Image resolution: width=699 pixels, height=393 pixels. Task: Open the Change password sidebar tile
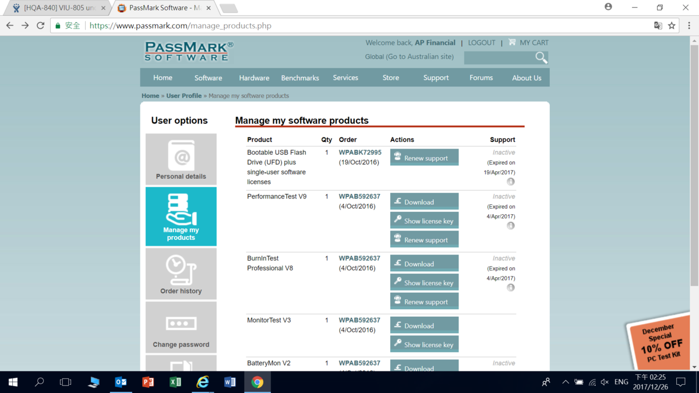(x=181, y=327)
